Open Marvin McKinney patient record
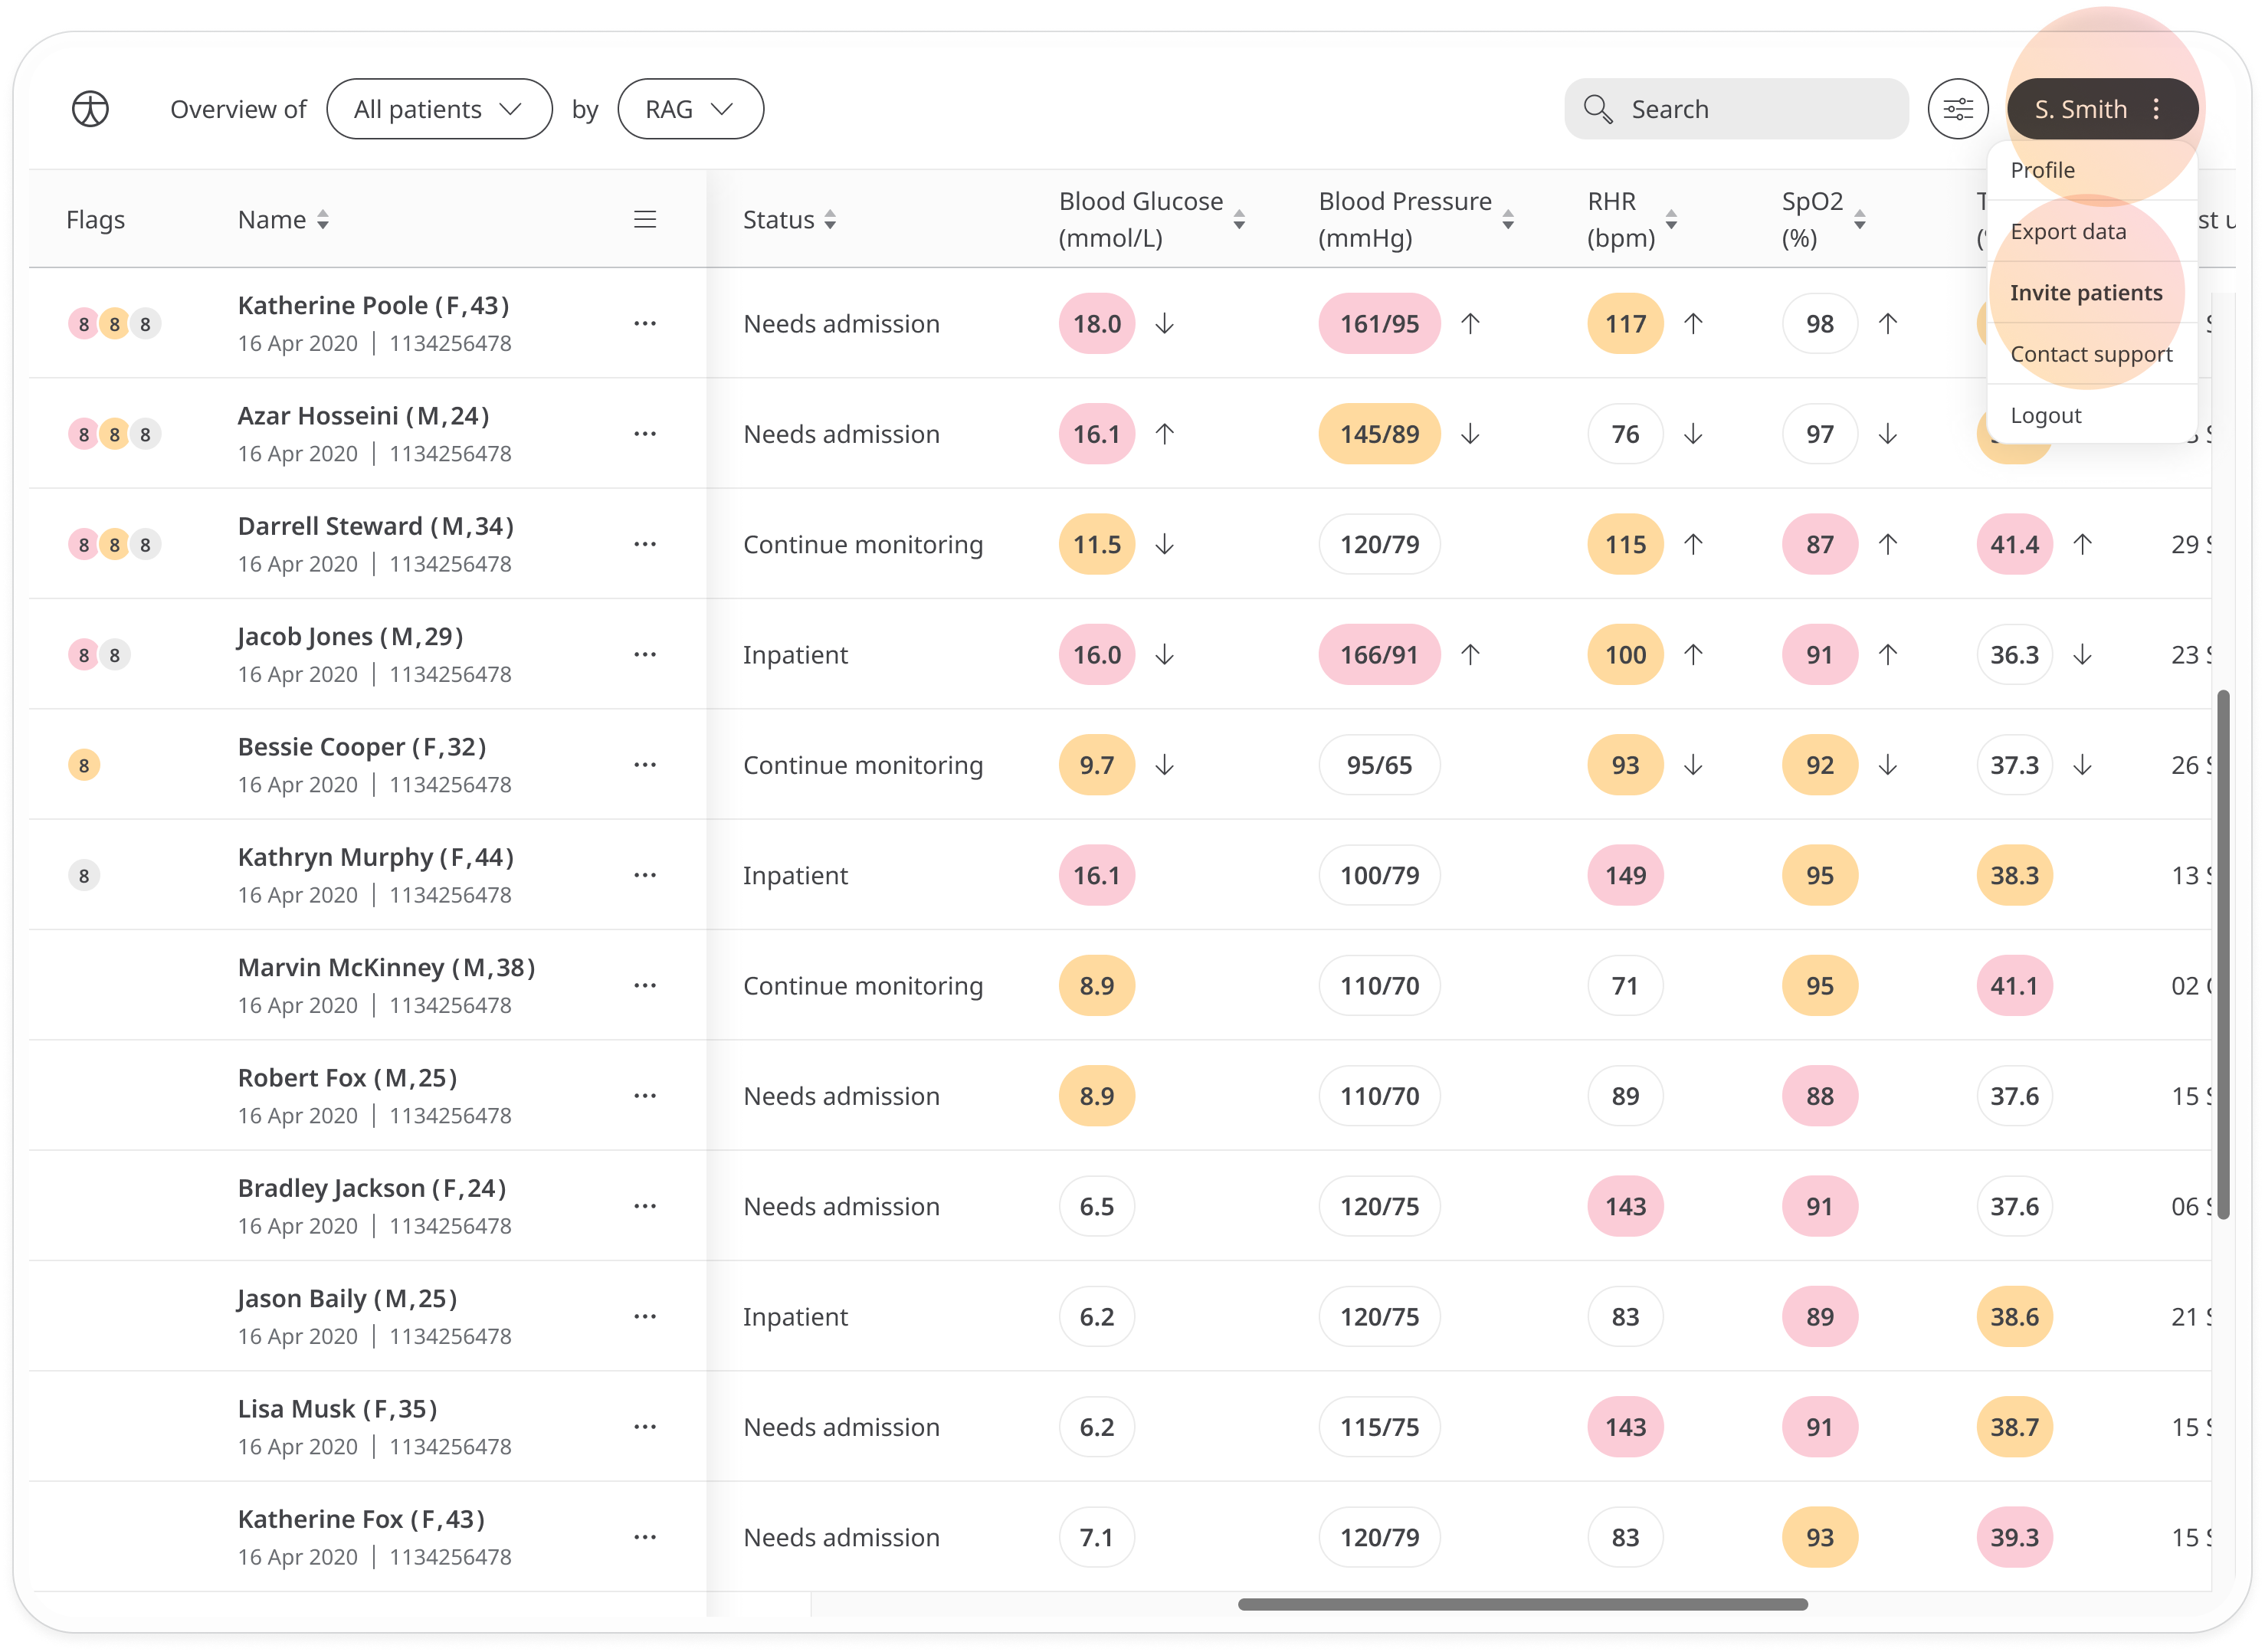Image resolution: width=2265 pixels, height=1652 pixels. tap(386, 967)
